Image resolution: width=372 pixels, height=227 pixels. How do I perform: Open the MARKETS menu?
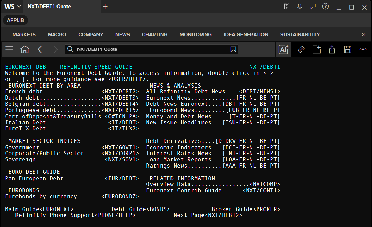click(x=24, y=35)
